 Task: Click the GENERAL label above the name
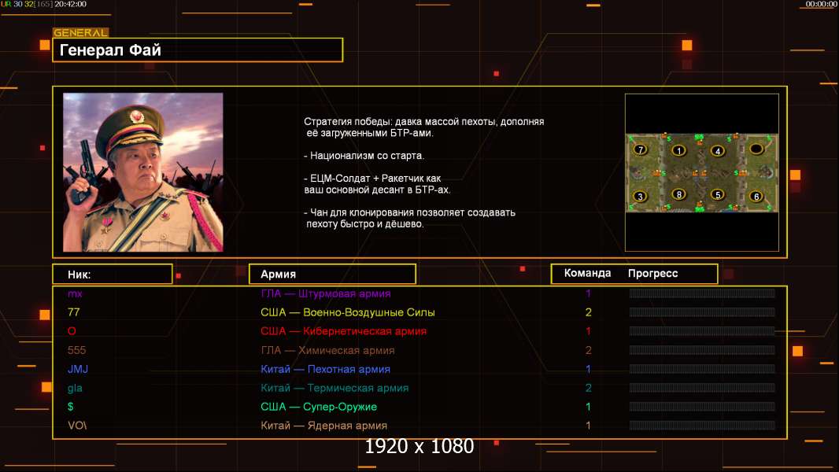(81, 32)
